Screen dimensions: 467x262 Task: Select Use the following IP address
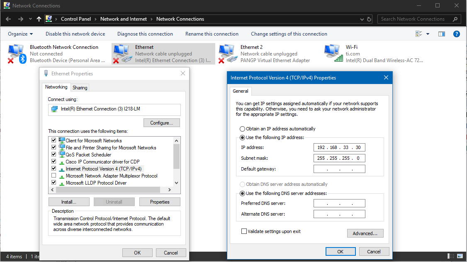[243, 137]
